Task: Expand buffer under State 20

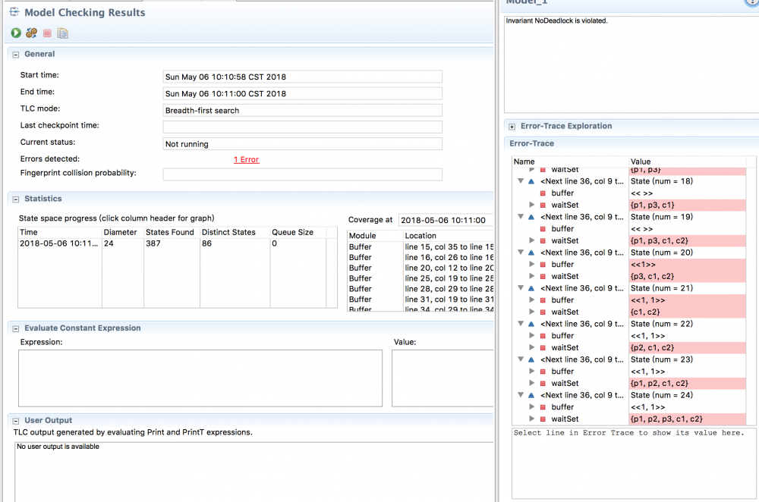Action: click(531, 265)
